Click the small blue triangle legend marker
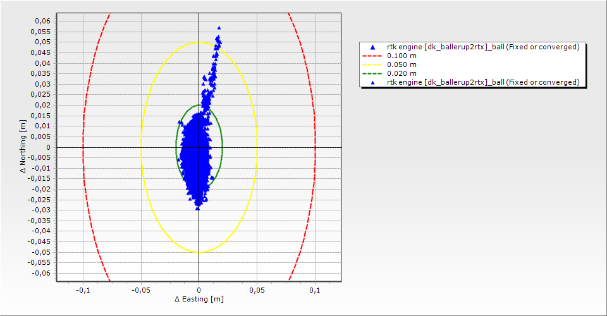The image size is (607, 316). 373,82
